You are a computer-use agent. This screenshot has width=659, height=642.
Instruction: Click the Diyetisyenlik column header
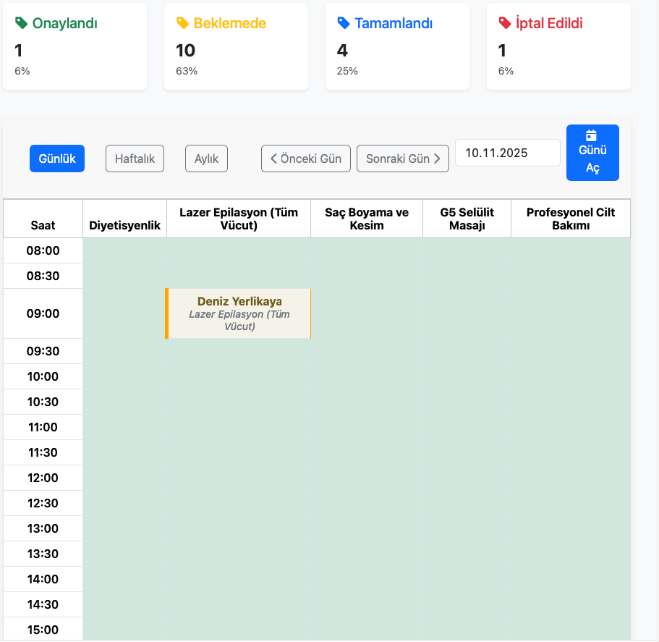(x=124, y=225)
